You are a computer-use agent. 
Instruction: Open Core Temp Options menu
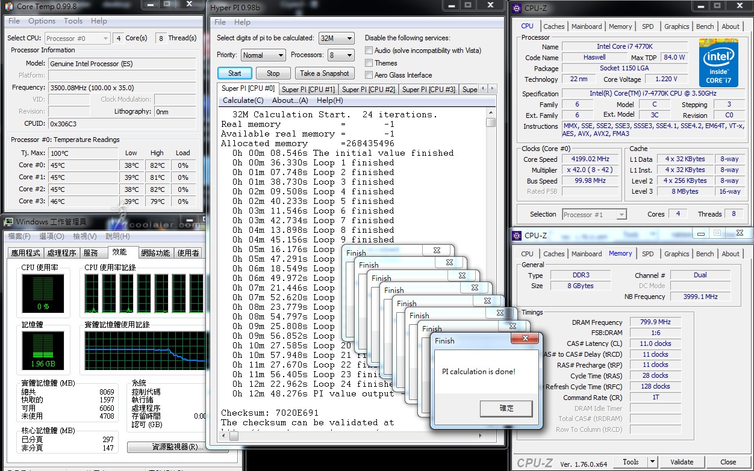point(42,20)
